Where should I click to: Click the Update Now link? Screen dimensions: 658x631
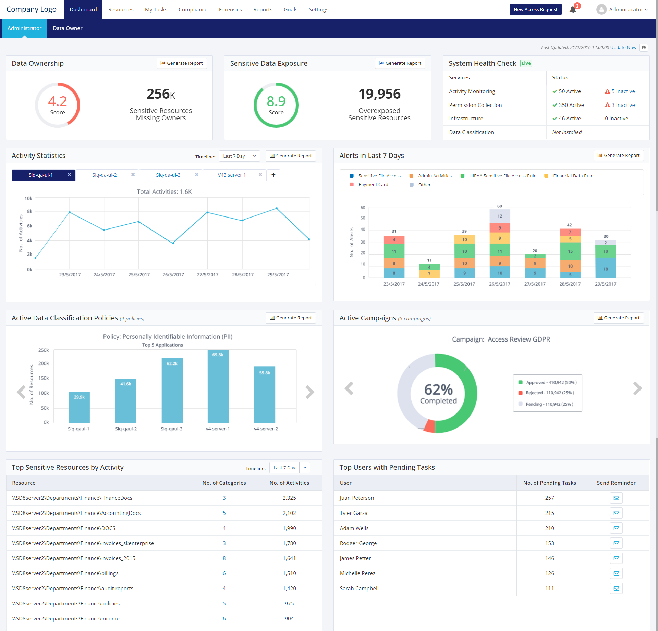[x=623, y=48]
